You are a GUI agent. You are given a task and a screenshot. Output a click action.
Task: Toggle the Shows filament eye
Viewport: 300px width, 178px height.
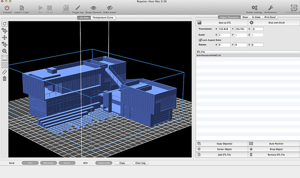click(93, 7)
